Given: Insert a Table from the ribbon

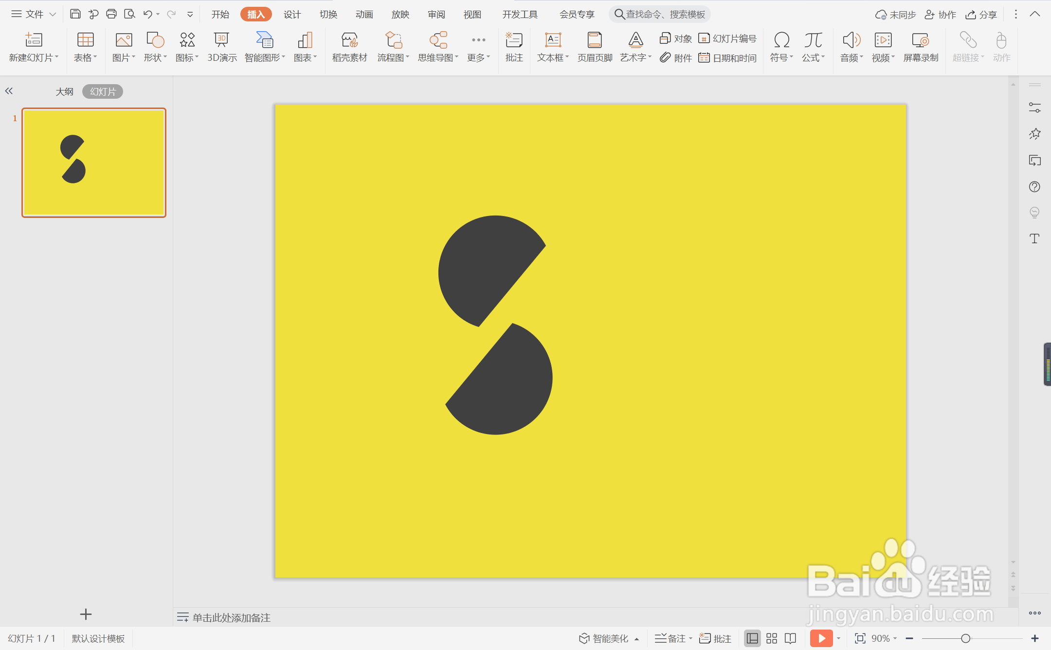Looking at the screenshot, I should (x=85, y=47).
